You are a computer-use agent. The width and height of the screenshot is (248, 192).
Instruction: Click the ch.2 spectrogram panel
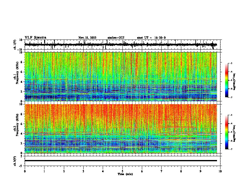tap(121, 129)
